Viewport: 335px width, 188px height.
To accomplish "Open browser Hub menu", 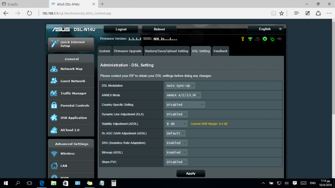I will coord(297,13).
